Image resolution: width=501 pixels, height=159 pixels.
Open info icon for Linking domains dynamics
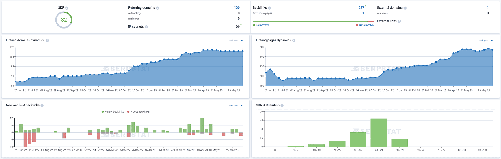click(47, 41)
